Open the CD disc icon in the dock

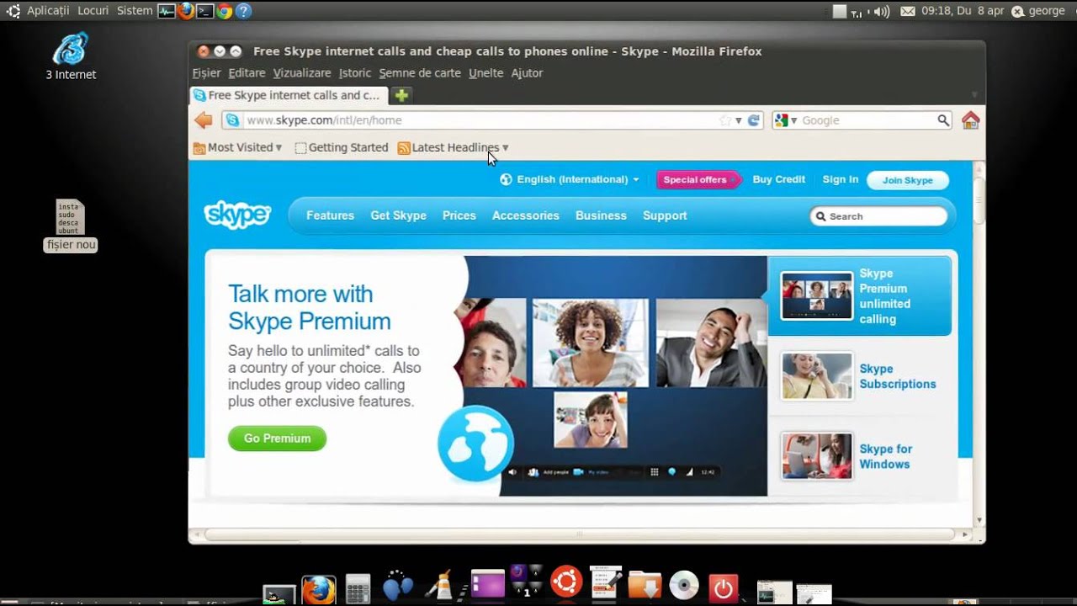point(684,587)
